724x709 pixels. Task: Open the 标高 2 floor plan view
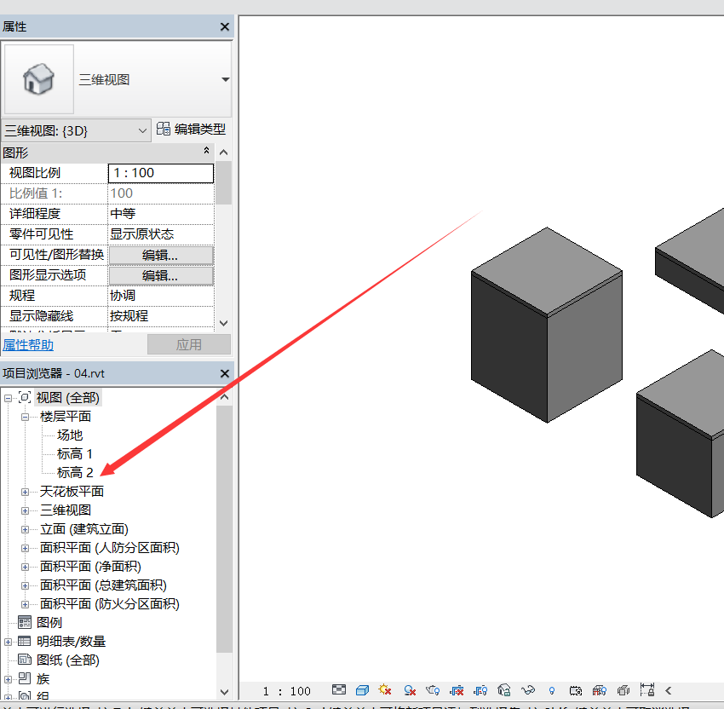[x=75, y=473]
